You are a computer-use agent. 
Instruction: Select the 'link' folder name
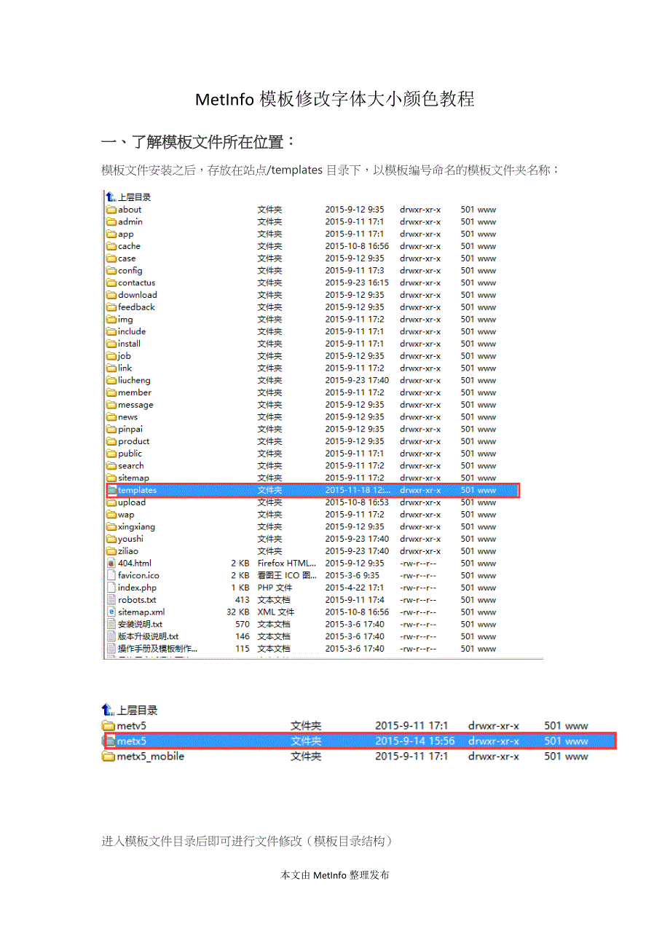pos(125,368)
